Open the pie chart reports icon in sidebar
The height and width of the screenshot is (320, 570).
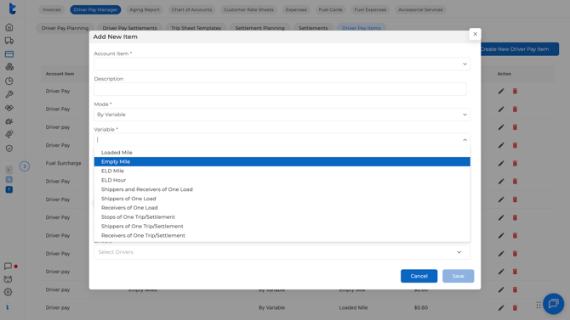9,81
